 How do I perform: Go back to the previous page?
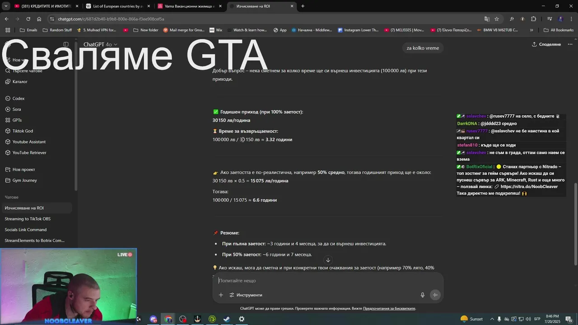coord(6,19)
